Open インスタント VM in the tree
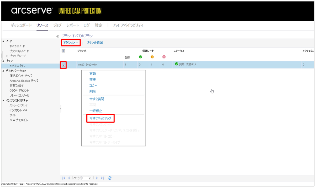Image resolution: width=315 pixels, height=187 pixels. pos(18,110)
